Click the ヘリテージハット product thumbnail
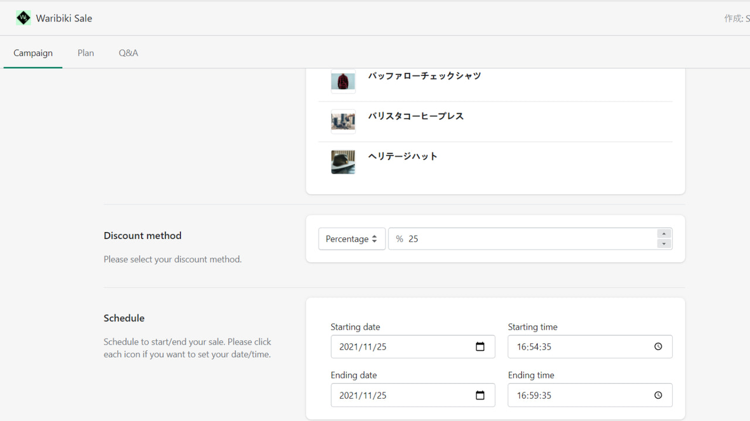Viewport: 750px width, 421px height. [x=343, y=162]
